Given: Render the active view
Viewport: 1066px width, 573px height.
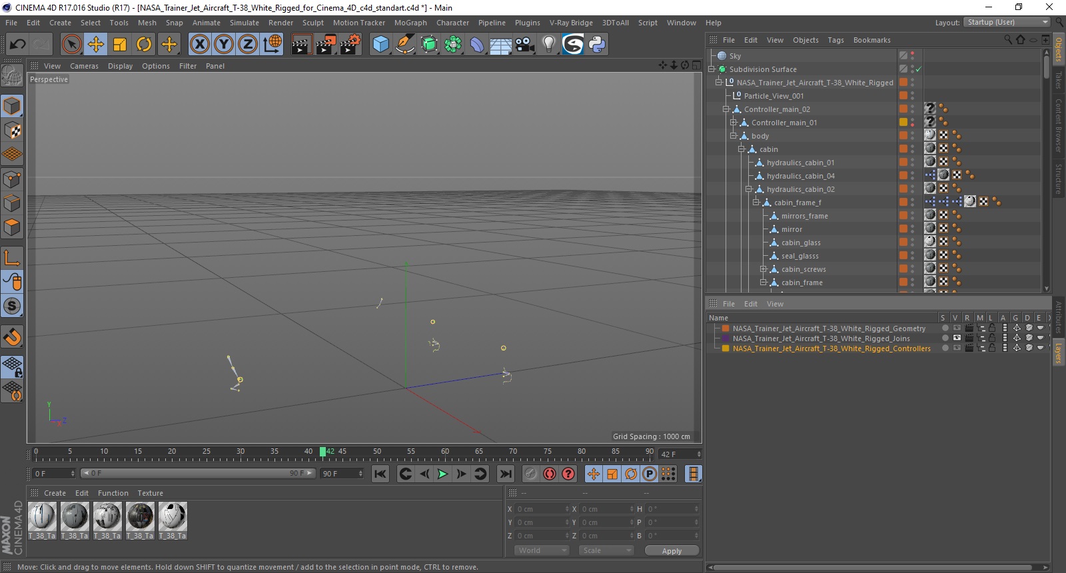Looking at the screenshot, I should pyautogui.click(x=301, y=45).
